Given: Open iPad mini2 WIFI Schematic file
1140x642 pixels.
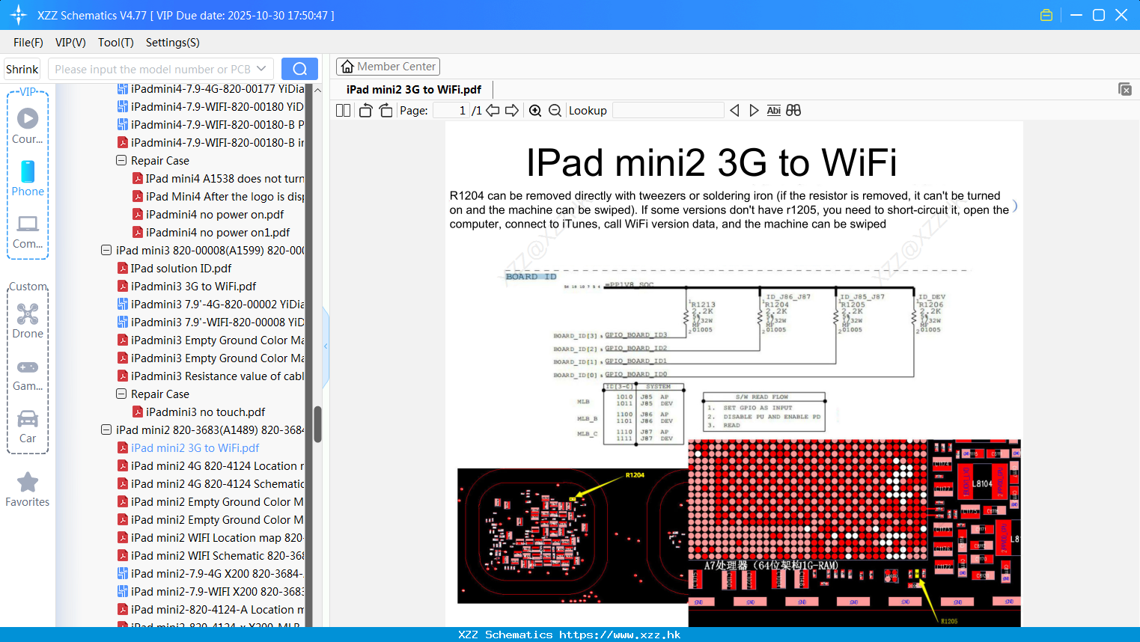Looking at the screenshot, I should (217, 555).
